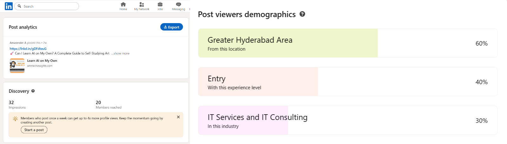
Task: Dismiss the weekly posting tip banner
Action: [x=178, y=117]
